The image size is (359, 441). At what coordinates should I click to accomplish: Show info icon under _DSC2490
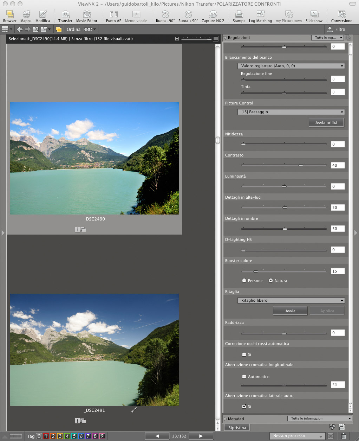(77, 229)
